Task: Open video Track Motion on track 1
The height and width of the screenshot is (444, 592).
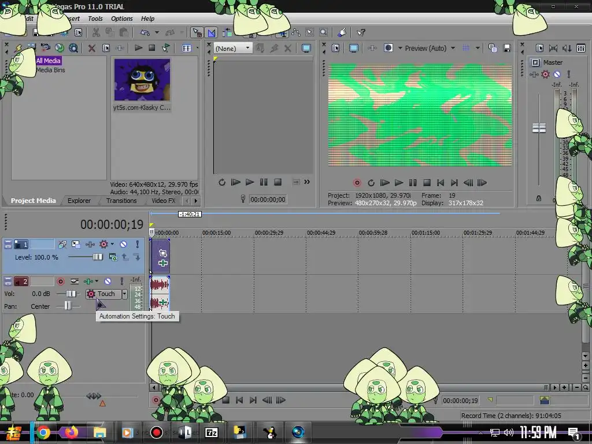Action: point(76,245)
